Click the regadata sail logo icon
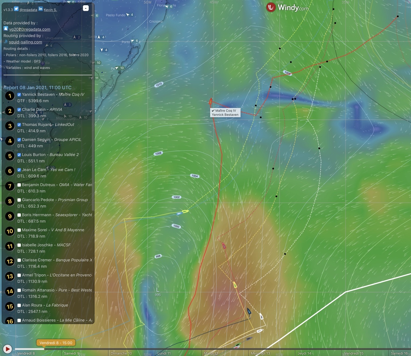The width and height of the screenshot is (411, 356). tap(6, 28)
